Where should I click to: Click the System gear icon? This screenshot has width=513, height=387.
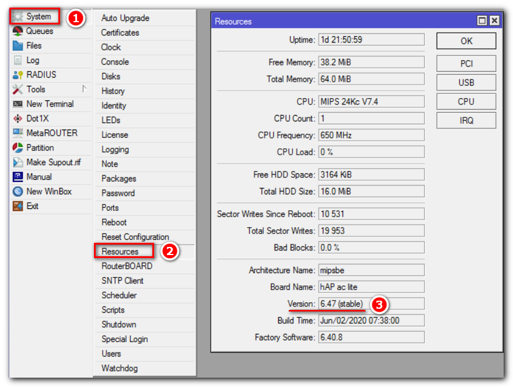coord(18,16)
